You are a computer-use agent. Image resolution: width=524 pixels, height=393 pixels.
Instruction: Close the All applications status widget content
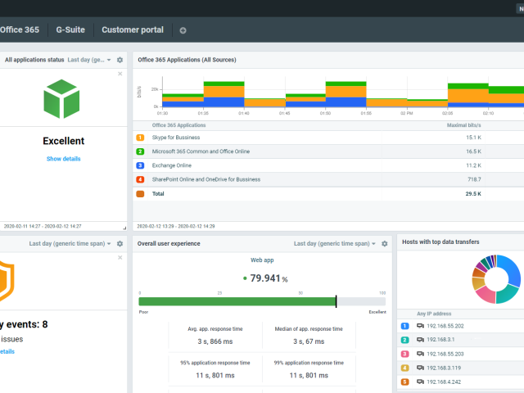click(120, 74)
